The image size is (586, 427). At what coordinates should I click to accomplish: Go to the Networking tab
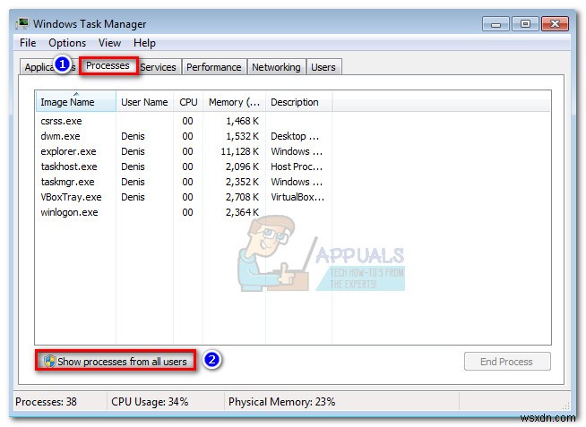tap(276, 67)
